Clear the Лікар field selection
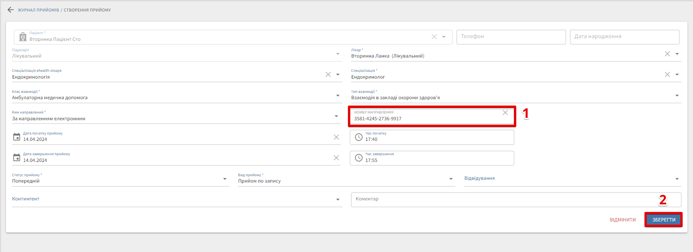The image size is (693, 252). click(667, 54)
